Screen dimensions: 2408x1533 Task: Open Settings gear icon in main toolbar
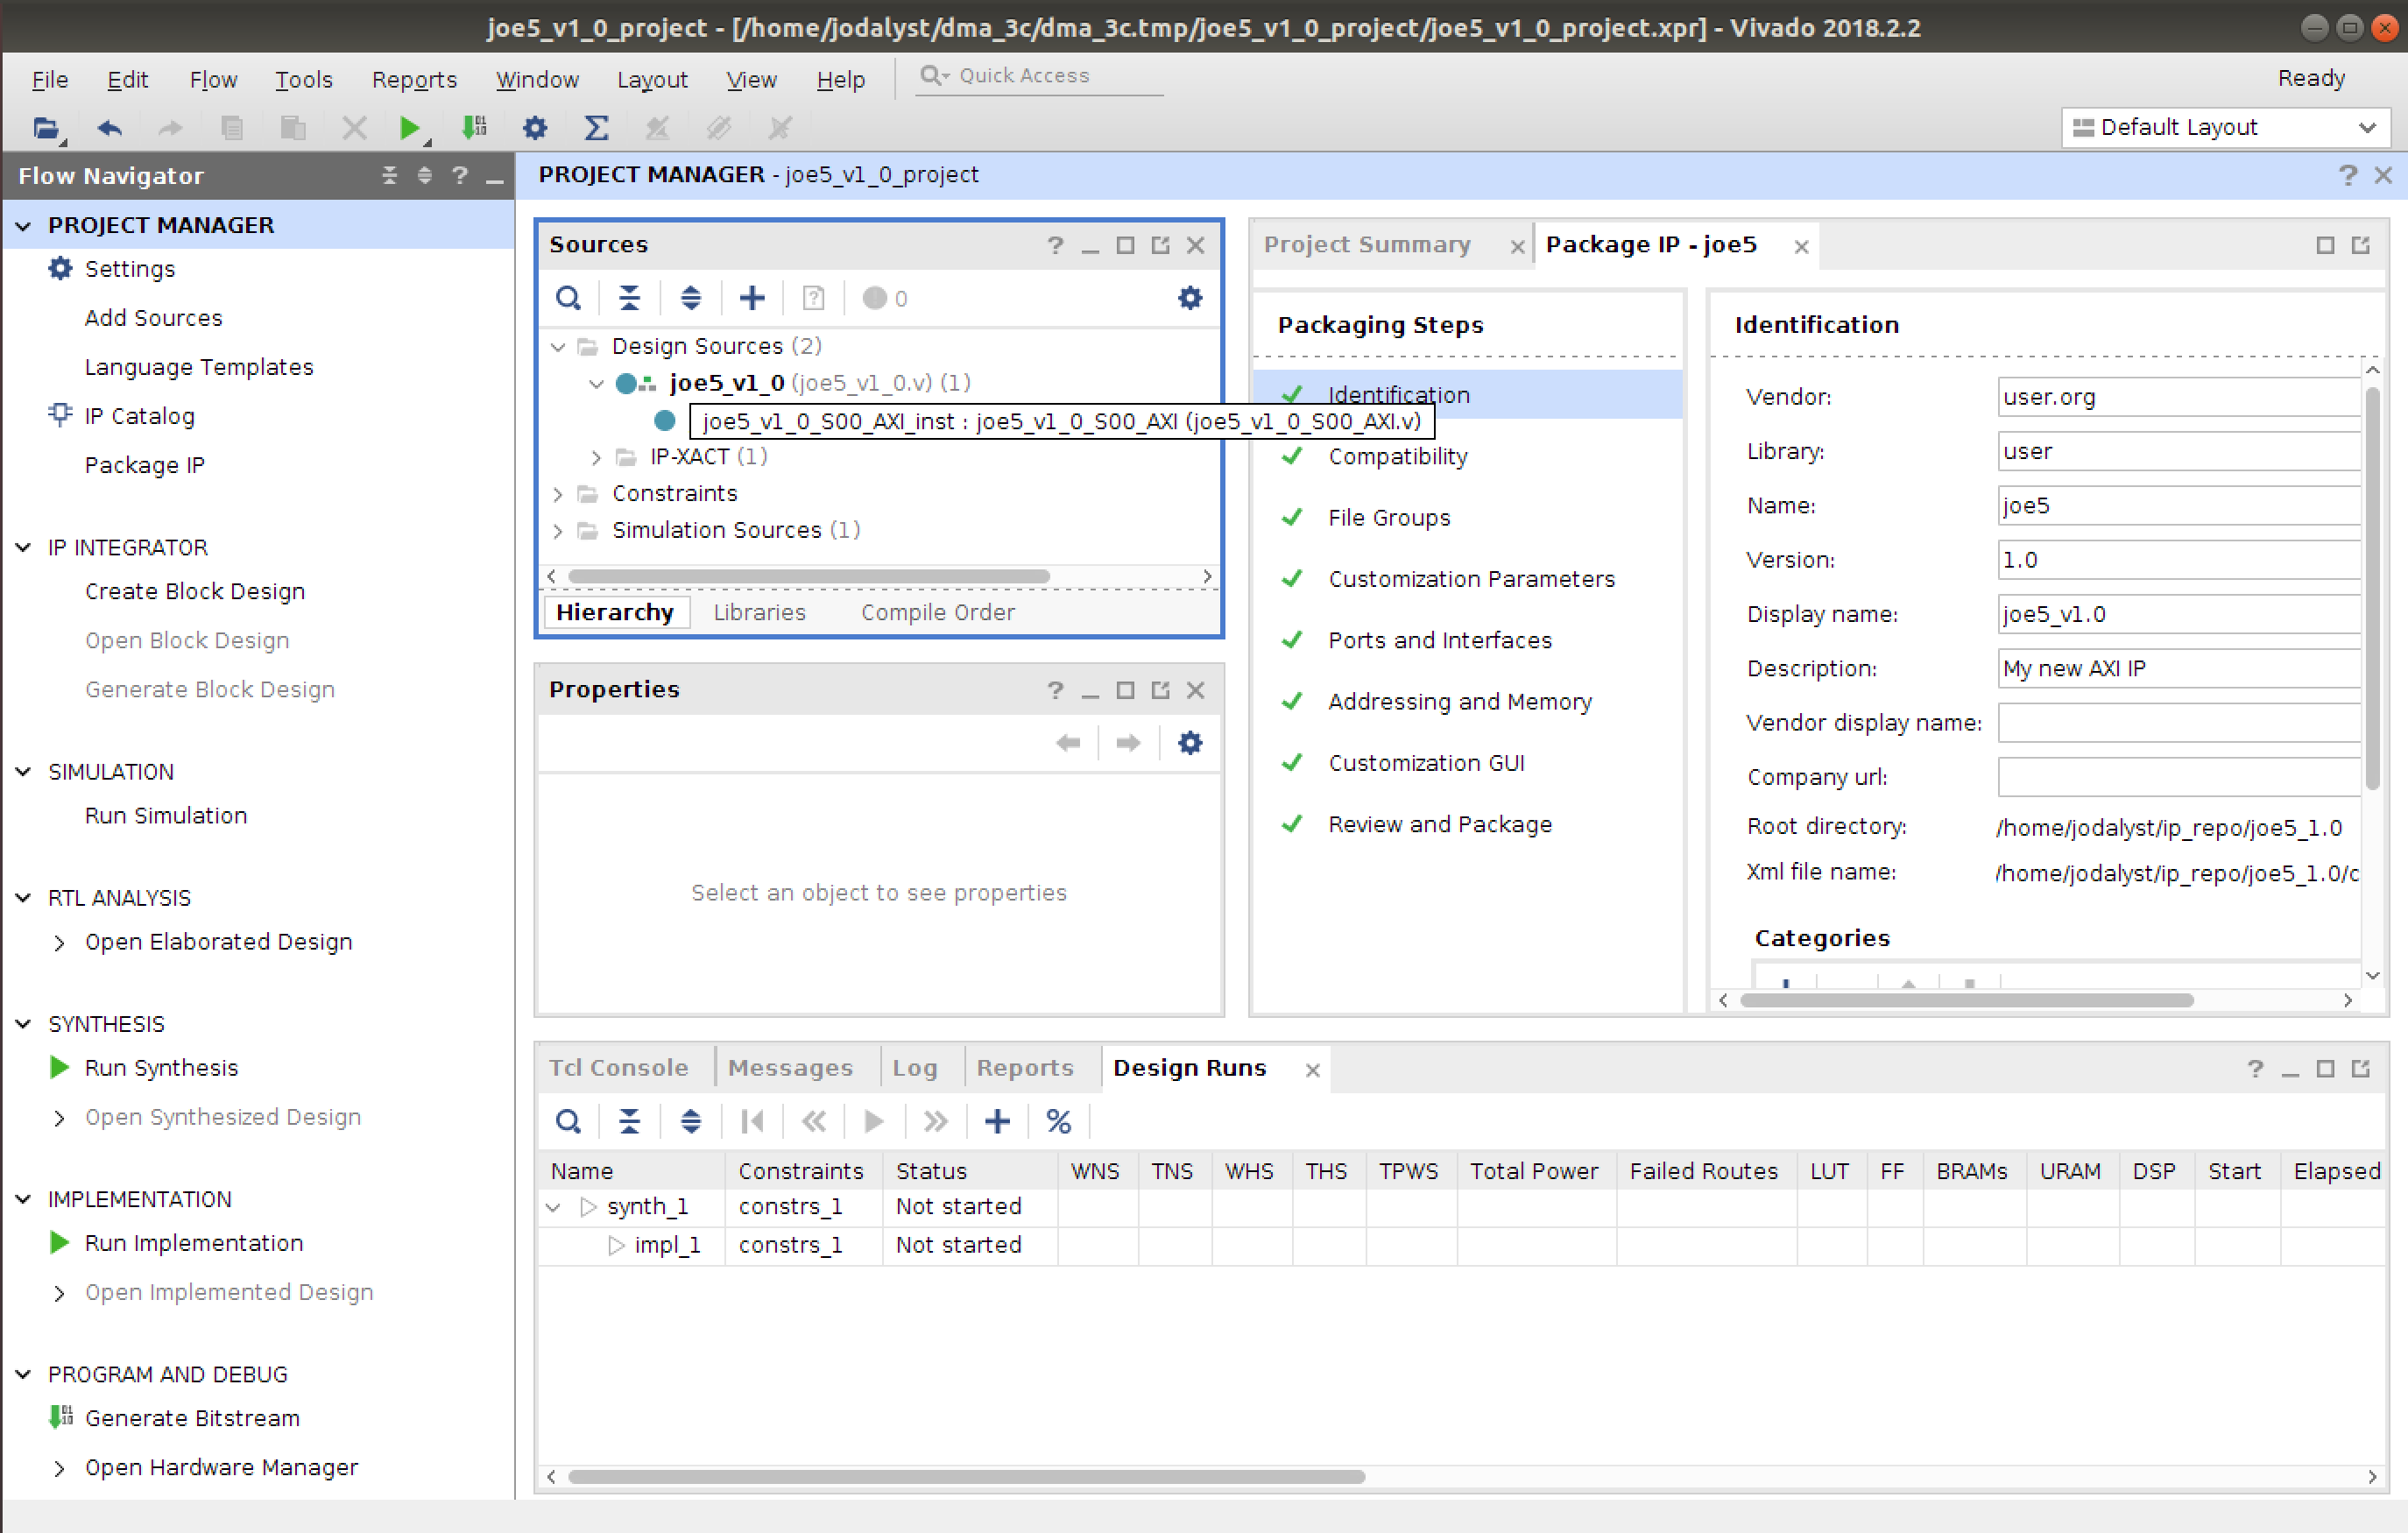(535, 128)
